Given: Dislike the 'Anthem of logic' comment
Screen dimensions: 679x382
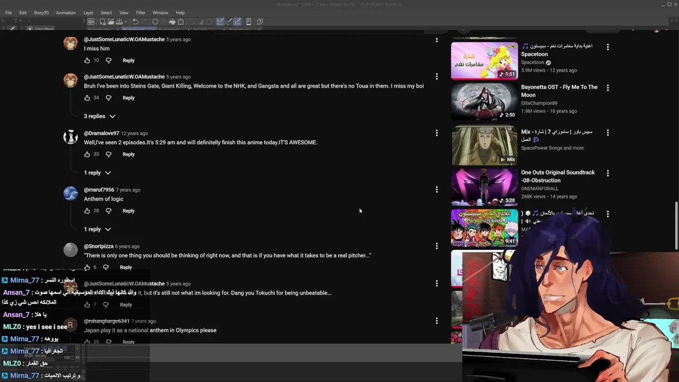Looking at the screenshot, I should pos(108,211).
